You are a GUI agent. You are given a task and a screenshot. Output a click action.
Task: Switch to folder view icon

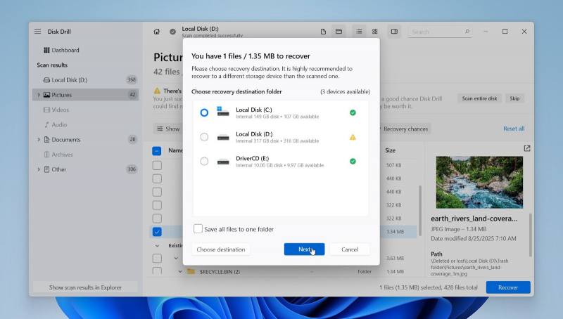(339, 32)
